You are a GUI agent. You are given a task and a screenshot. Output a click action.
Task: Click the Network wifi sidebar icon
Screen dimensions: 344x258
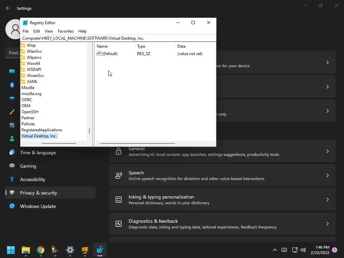point(12,98)
